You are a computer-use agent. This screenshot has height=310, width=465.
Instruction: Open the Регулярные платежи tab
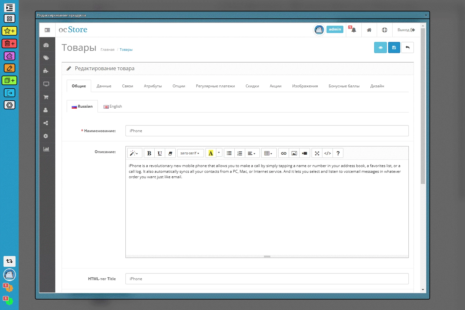(x=215, y=86)
